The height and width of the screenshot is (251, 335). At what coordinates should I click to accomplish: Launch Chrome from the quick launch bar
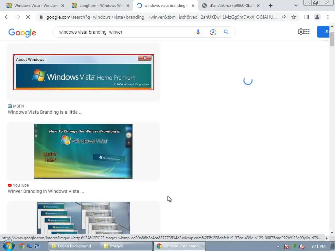pos(22,246)
